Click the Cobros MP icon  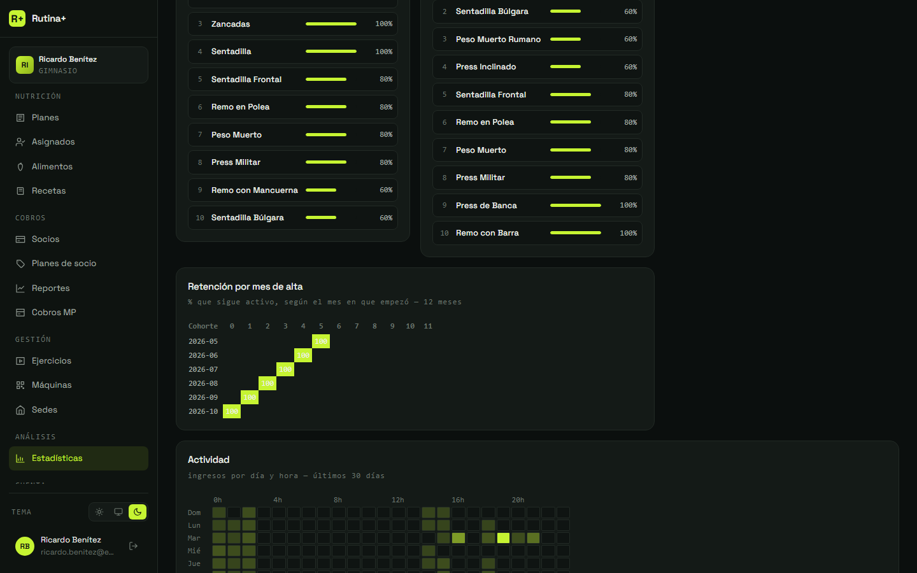(20, 313)
